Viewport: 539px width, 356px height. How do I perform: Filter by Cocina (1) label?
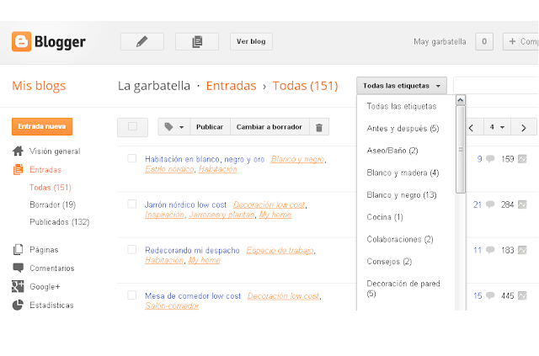[385, 217]
